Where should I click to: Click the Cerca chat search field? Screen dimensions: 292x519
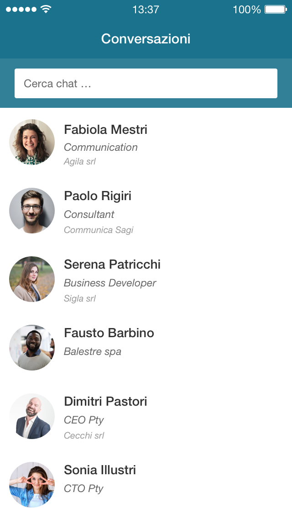(146, 84)
